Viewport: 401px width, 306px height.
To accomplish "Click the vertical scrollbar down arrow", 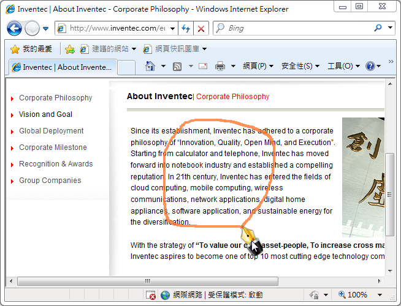I will tap(390, 271).
